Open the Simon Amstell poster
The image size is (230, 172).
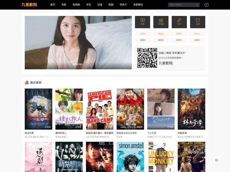click(x=130, y=157)
